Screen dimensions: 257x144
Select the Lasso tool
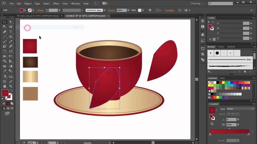(x=11, y=26)
